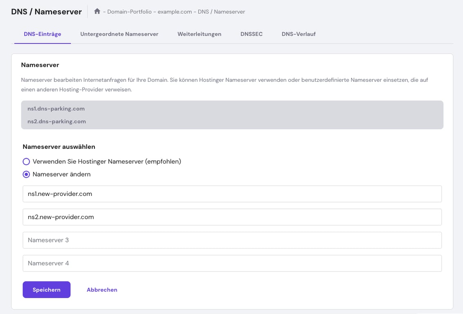Screen dimensions: 463x314
Task: Select the 'Verwenden Sie Hostinger Nameserver (empfohlen)' radio button
Action: pyautogui.click(x=26, y=161)
